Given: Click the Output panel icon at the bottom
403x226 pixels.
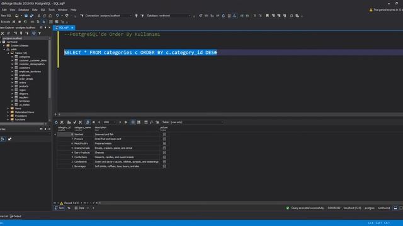Looking at the screenshot, I should click(11, 216).
